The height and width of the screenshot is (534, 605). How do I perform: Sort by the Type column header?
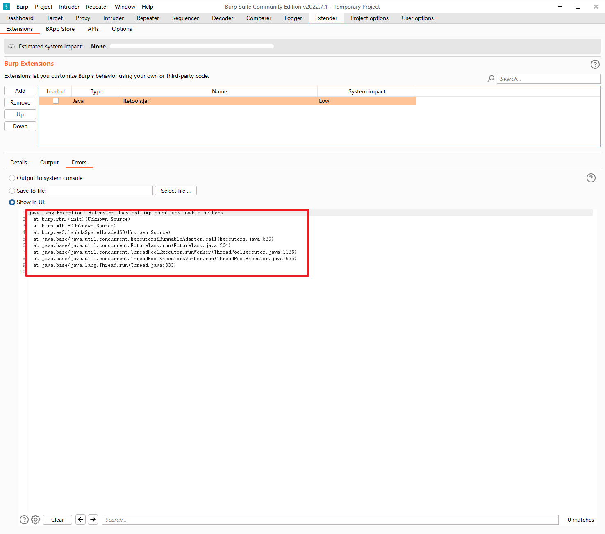(96, 91)
